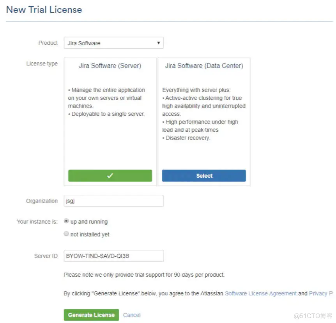Image resolution: width=336 pixels, height=323 pixels.
Task: Click the 'Everything with server plus:' text
Action: coord(196,90)
